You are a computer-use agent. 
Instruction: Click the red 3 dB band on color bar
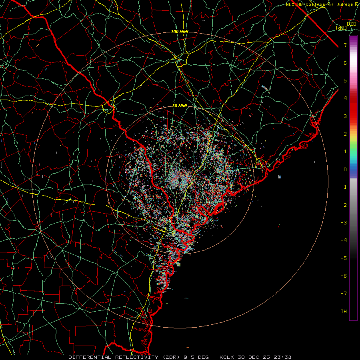(353, 116)
